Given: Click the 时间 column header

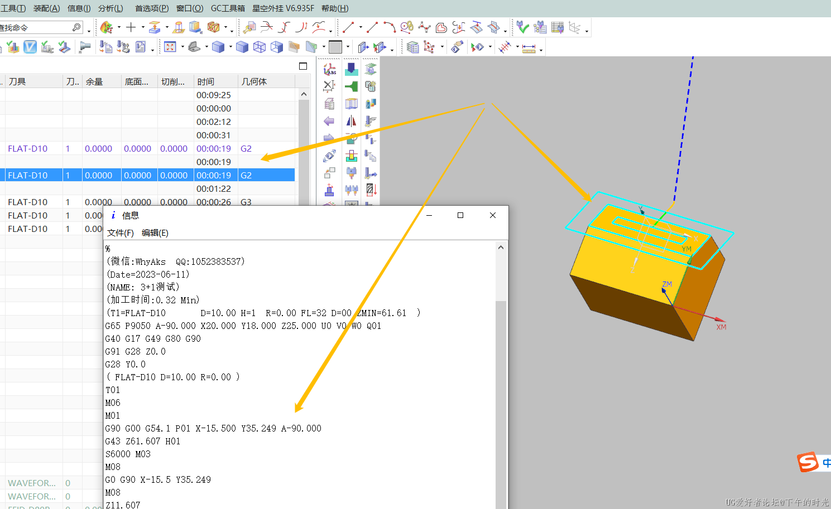Looking at the screenshot, I should [216, 81].
